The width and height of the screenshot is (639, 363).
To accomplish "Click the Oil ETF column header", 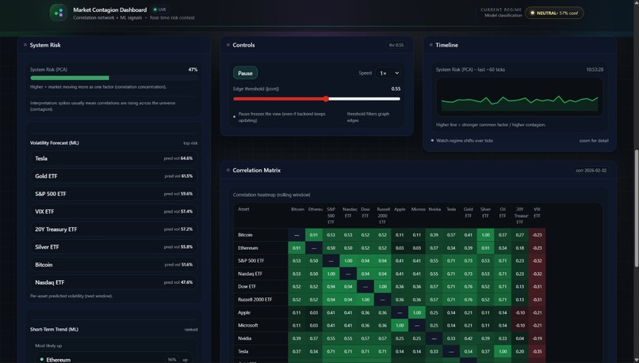I will (x=503, y=212).
